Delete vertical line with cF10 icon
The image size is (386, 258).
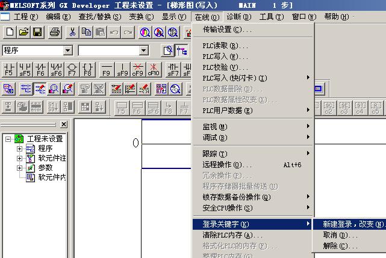(154, 70)
